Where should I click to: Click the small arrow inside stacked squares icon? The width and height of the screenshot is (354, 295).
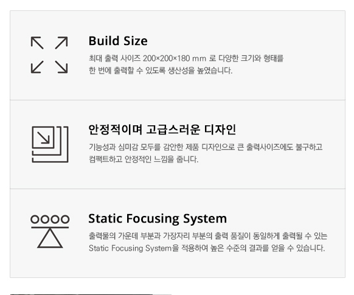pyautogui.click(x=43, y=137)
